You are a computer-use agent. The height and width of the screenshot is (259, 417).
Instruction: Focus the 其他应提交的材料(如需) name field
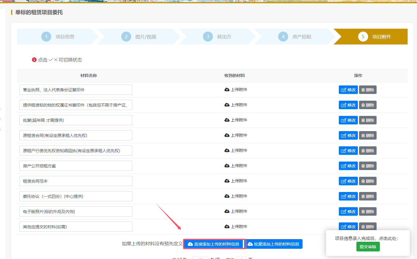click(x=76, y=227)
